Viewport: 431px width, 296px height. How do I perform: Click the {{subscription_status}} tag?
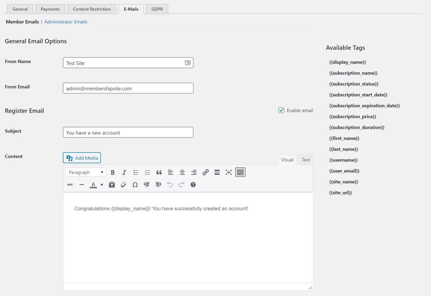[354, 84]
